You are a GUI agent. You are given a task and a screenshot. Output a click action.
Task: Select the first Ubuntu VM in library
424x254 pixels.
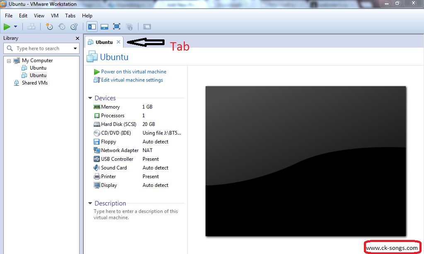[x=38, y=68]
